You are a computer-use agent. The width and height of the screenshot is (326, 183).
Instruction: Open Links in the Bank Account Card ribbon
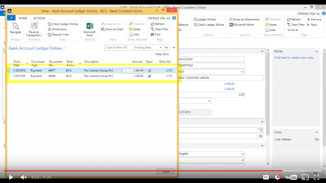click(x=270, y=30)
